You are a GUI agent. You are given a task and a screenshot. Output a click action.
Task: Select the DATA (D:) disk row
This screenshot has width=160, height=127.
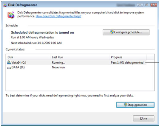[x=77, y=67]
